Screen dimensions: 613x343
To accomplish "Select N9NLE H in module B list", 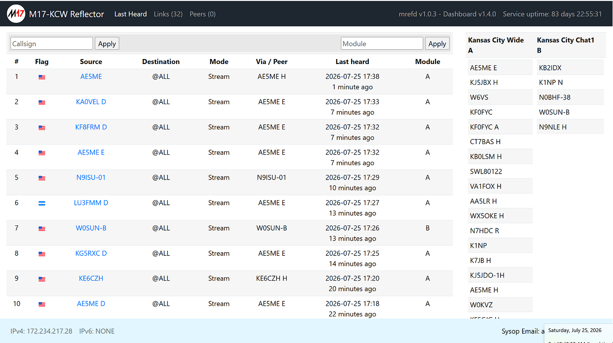I will click(570, 127).
